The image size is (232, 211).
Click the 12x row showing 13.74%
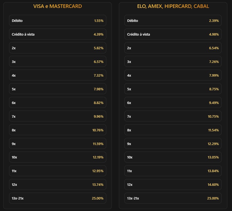pyautogui.click(x=57, y=184)
